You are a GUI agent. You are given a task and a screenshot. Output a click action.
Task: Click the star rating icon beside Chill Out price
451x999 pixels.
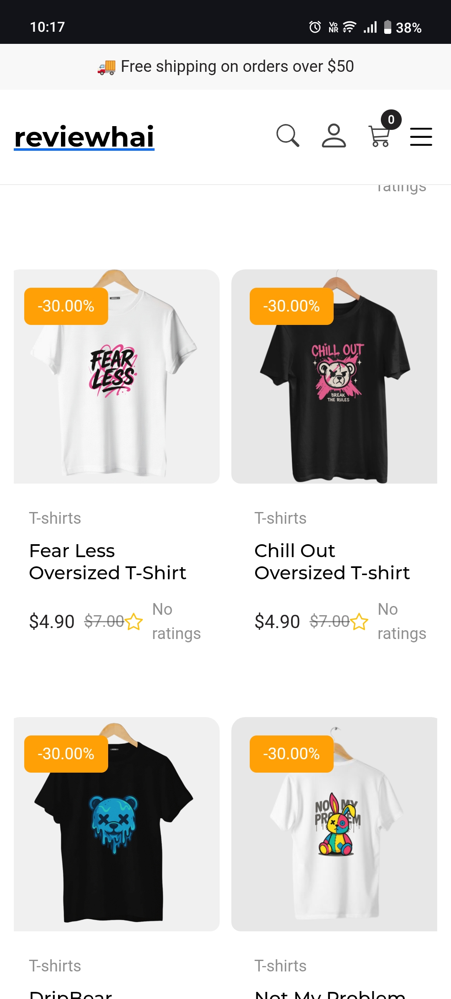pyautogui.click(x=359, y=621)
